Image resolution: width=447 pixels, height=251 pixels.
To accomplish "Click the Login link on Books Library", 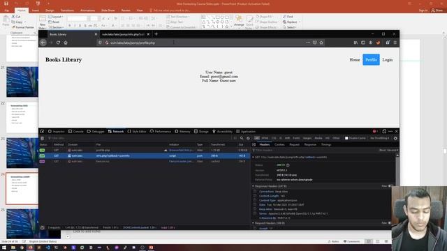I will [x=388, y=60].
